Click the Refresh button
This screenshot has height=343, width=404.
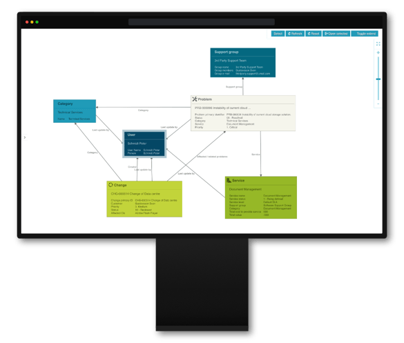point(295,34)
